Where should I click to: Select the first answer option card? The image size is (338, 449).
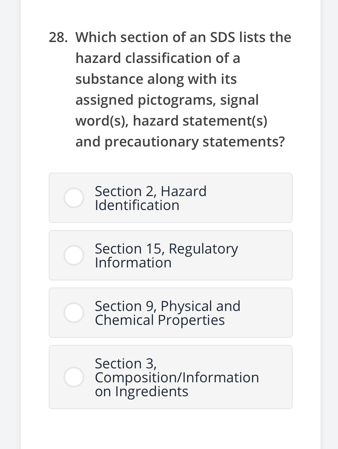[171, 198]
